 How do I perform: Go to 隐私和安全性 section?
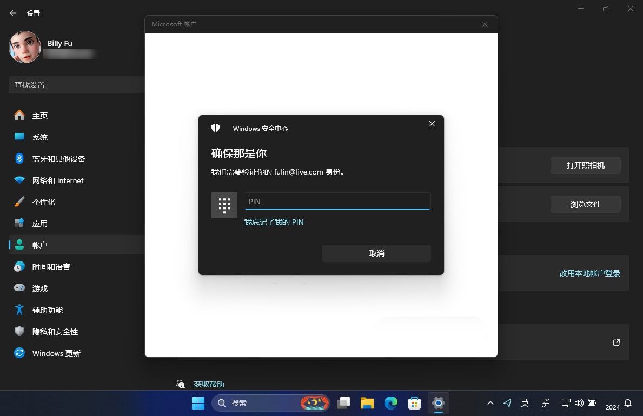pos(55,332)
